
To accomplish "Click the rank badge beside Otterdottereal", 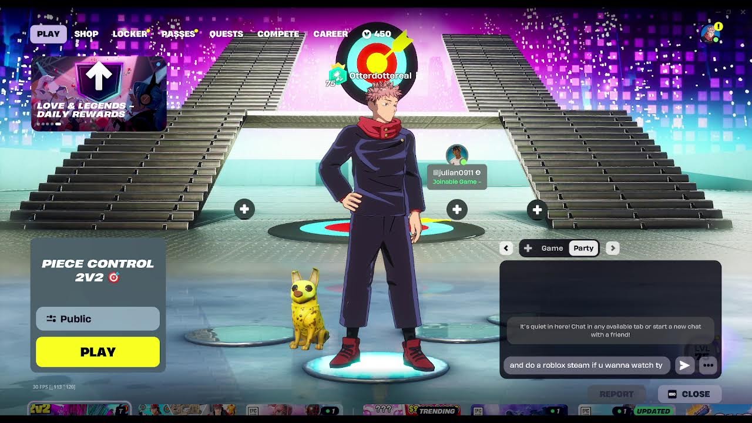I will coord(337,75).
